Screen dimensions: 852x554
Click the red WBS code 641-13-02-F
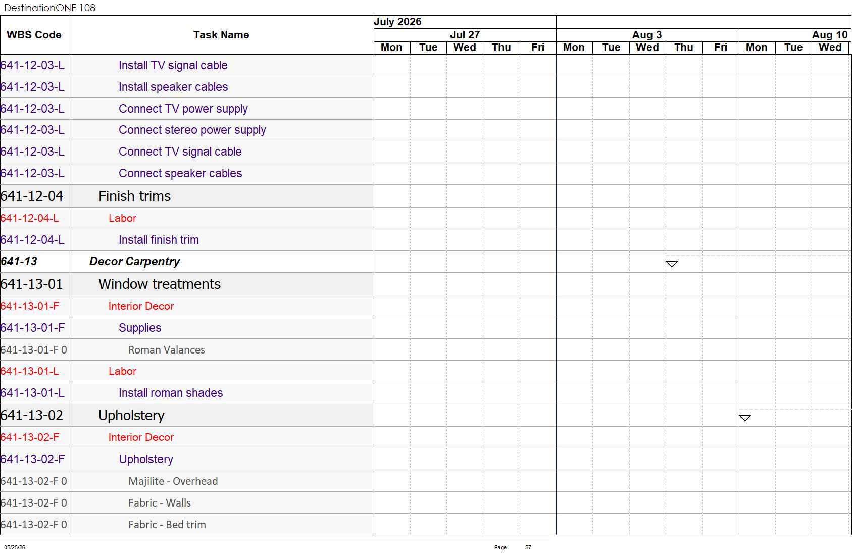coord(30,437)
